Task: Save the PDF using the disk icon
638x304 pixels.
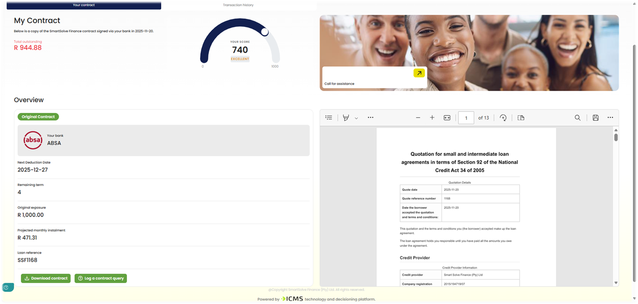Action: click(595, 118)
